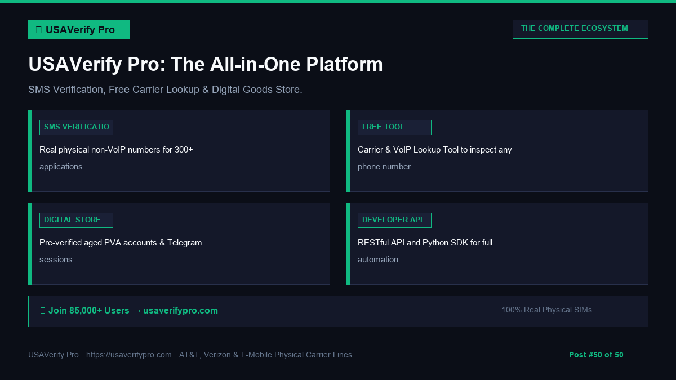This screenshot has width=676, height=380.
Task: Click text Pre-verified aged PVA accounts & Telegram
Action: pyautogui.click(x=121, y=243)
